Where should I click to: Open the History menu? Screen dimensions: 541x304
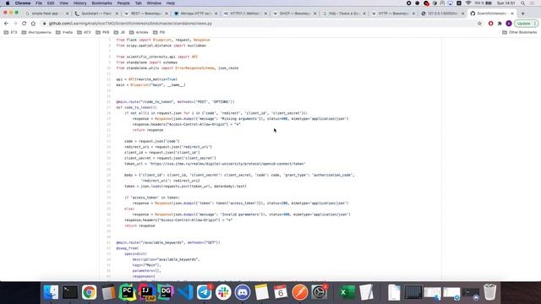coord(79,3)
